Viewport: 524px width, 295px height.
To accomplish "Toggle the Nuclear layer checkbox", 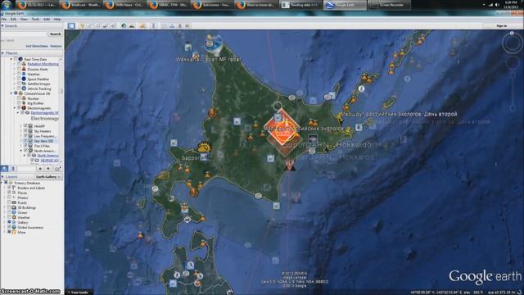I will (19, 98).
